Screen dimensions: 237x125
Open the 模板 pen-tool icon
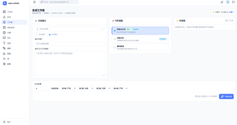[4, 48]
